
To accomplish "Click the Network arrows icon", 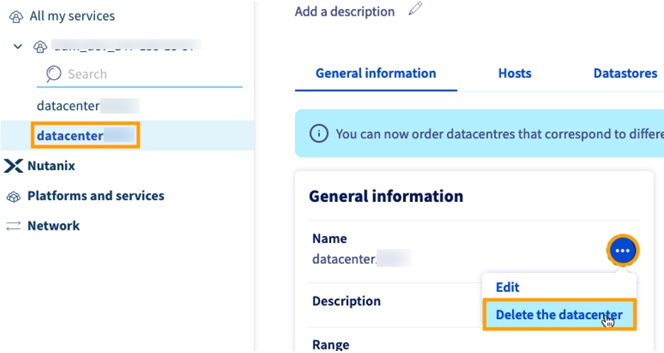I will (13, 226).
